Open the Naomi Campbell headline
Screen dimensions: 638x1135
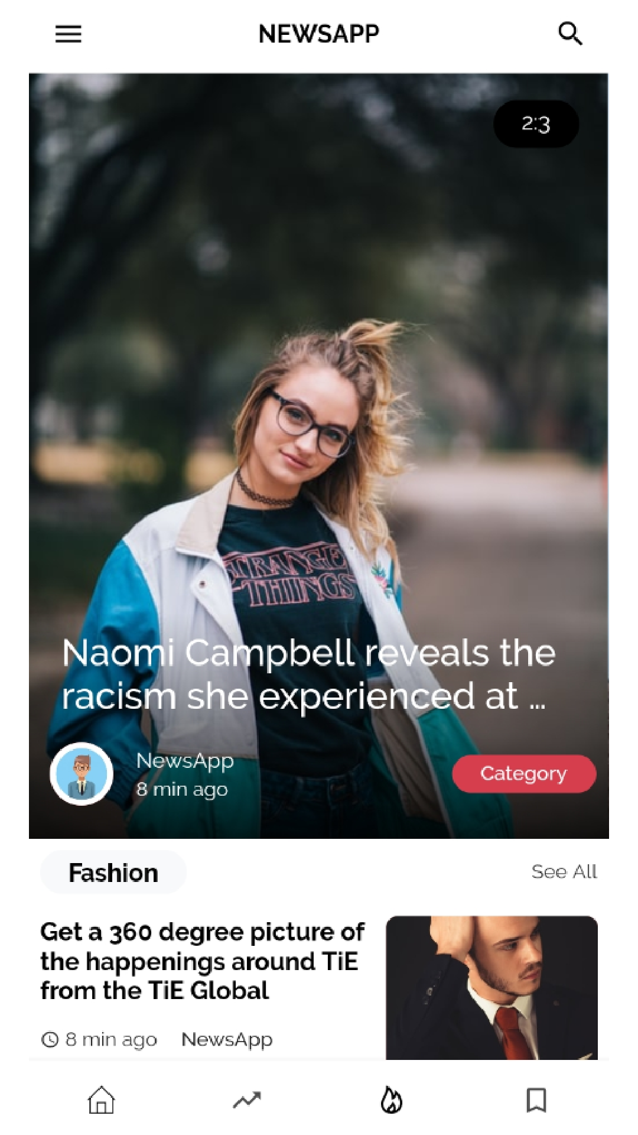(x=308, y=674)
